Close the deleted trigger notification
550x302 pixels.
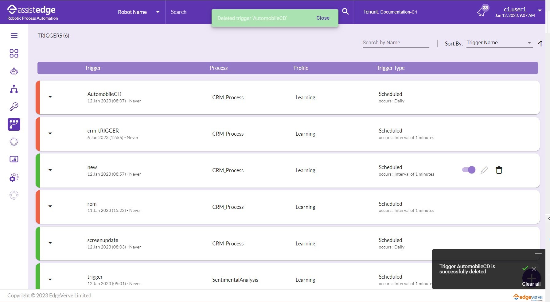click(x=323, y=18)
